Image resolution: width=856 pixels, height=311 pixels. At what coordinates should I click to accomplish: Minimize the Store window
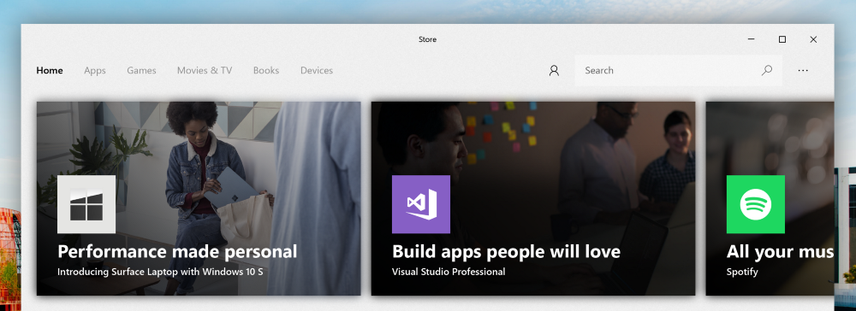tap(752, 39)
